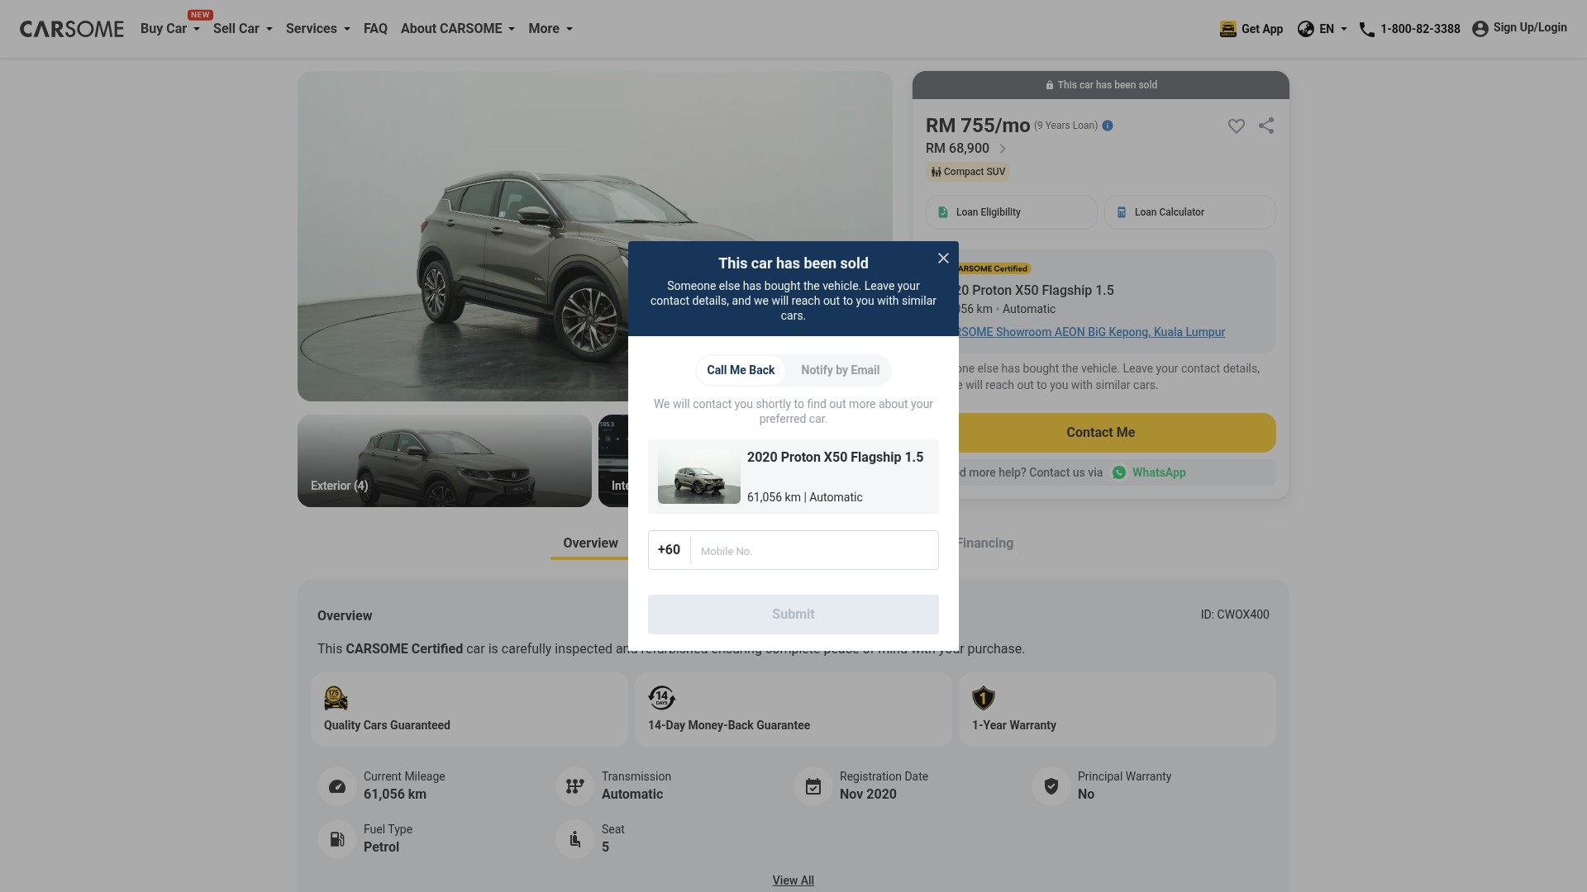Open the FAQ page

(x=375, y=29)
